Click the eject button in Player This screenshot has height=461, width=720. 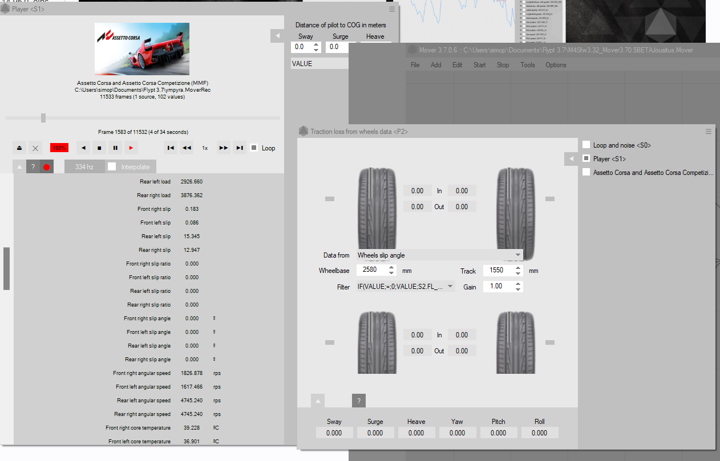click(x=19, y=148)
